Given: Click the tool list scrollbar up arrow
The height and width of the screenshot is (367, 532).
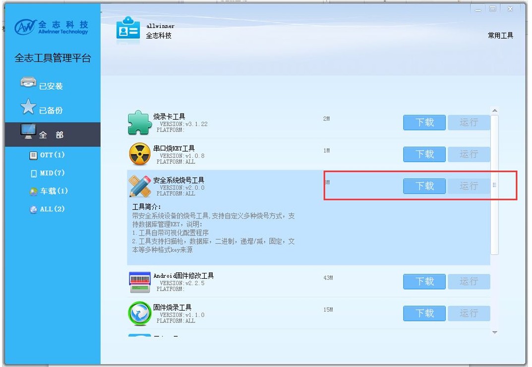Looking at the screenshot, I should [495, 111].
